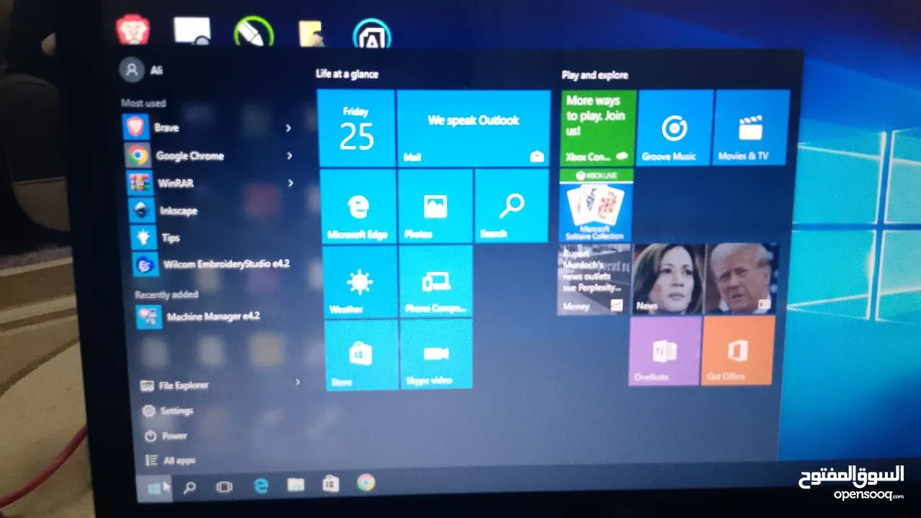The width and height of the screenshot is (921, 518).
Task: Open the News live tile
Action: point(706,278)
